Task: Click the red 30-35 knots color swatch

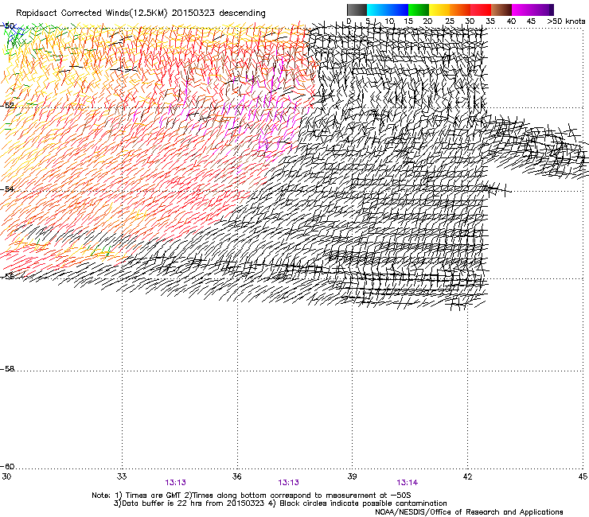Action: tap(481, 10)
